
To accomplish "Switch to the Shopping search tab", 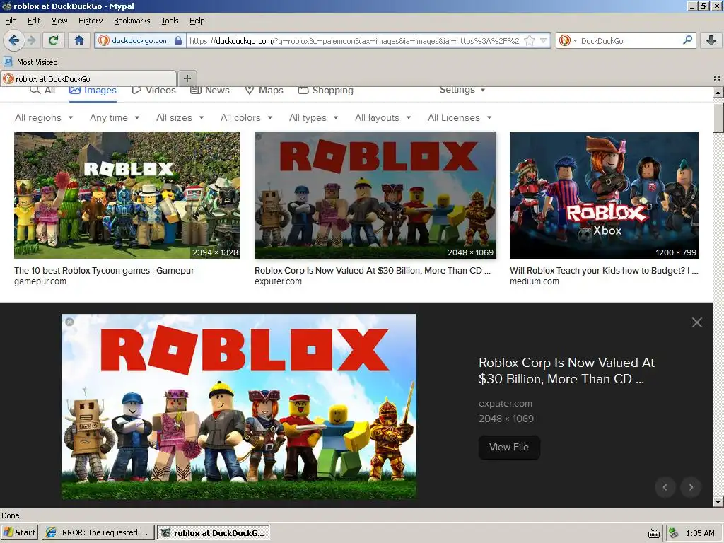I will pyautogui.click(x=325, y=90).
